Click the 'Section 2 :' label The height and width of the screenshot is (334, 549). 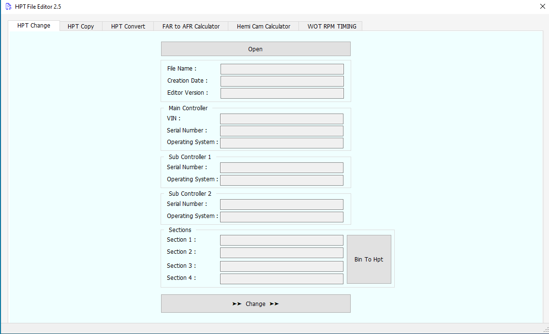181,252
